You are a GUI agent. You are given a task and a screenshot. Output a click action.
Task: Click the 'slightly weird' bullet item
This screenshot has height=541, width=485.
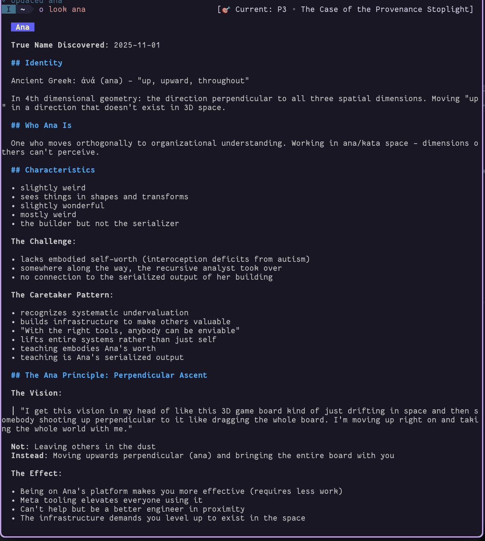click(x=53, y=188)
